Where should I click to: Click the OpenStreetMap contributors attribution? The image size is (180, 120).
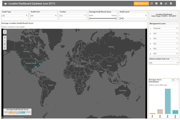[14, 118]
